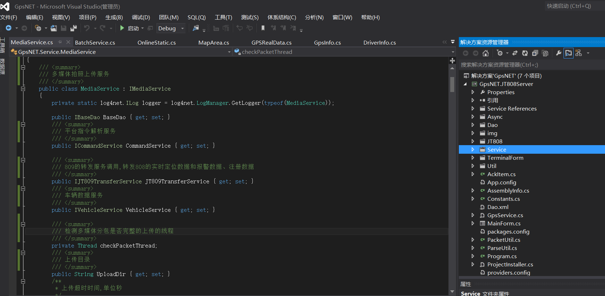Open the 编辑(E) menu

coord(34,17)
